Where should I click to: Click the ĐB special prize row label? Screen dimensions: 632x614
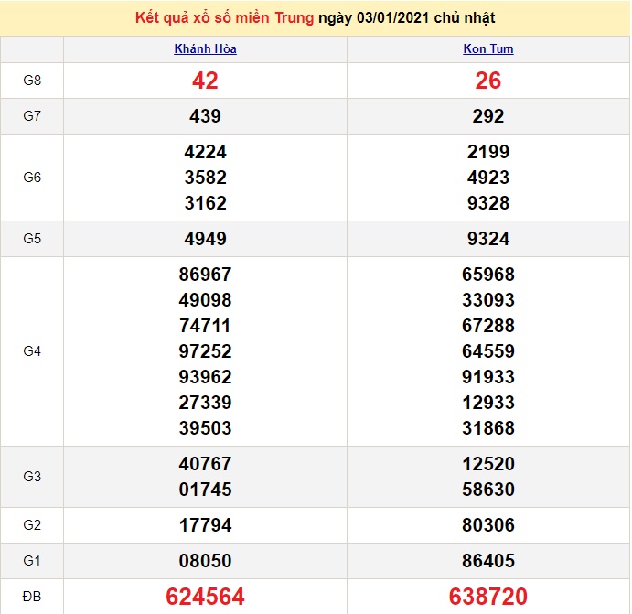point(32,597)
